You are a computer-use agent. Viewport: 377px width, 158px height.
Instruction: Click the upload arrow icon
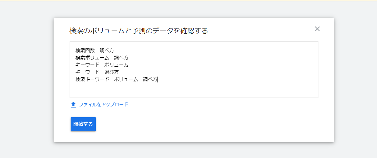[x=73, y=104]
